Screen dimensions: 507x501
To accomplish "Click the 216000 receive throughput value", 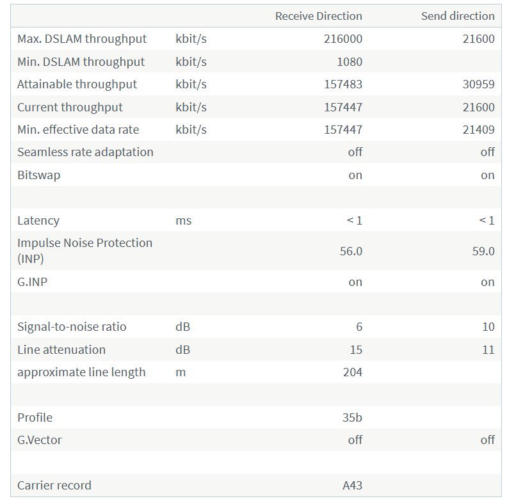I will [x=342, y=39].
